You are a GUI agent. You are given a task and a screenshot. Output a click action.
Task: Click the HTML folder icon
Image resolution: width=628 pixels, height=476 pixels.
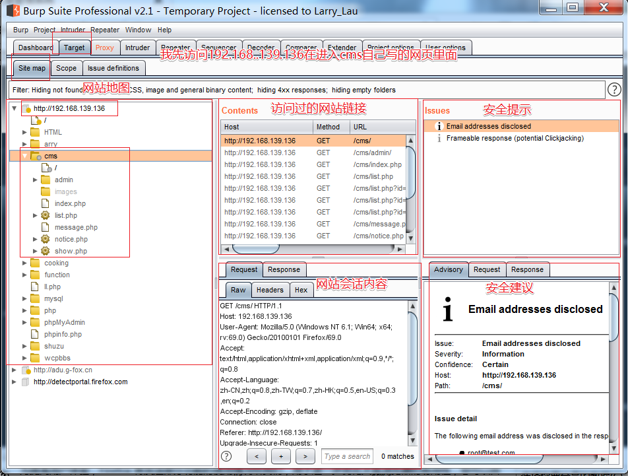(x=35, y=132)
